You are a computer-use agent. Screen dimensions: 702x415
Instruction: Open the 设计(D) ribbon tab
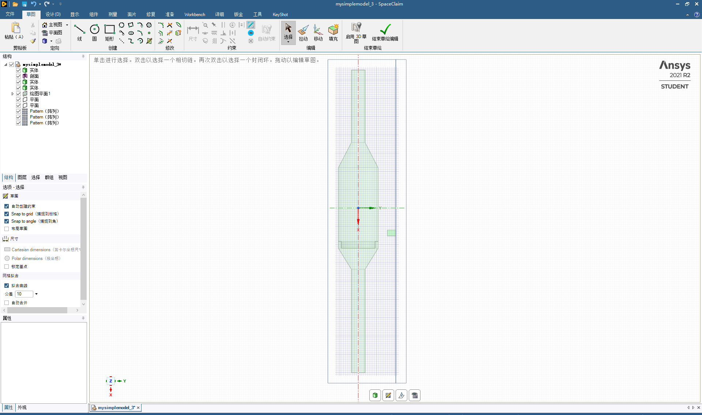(53, 14)
